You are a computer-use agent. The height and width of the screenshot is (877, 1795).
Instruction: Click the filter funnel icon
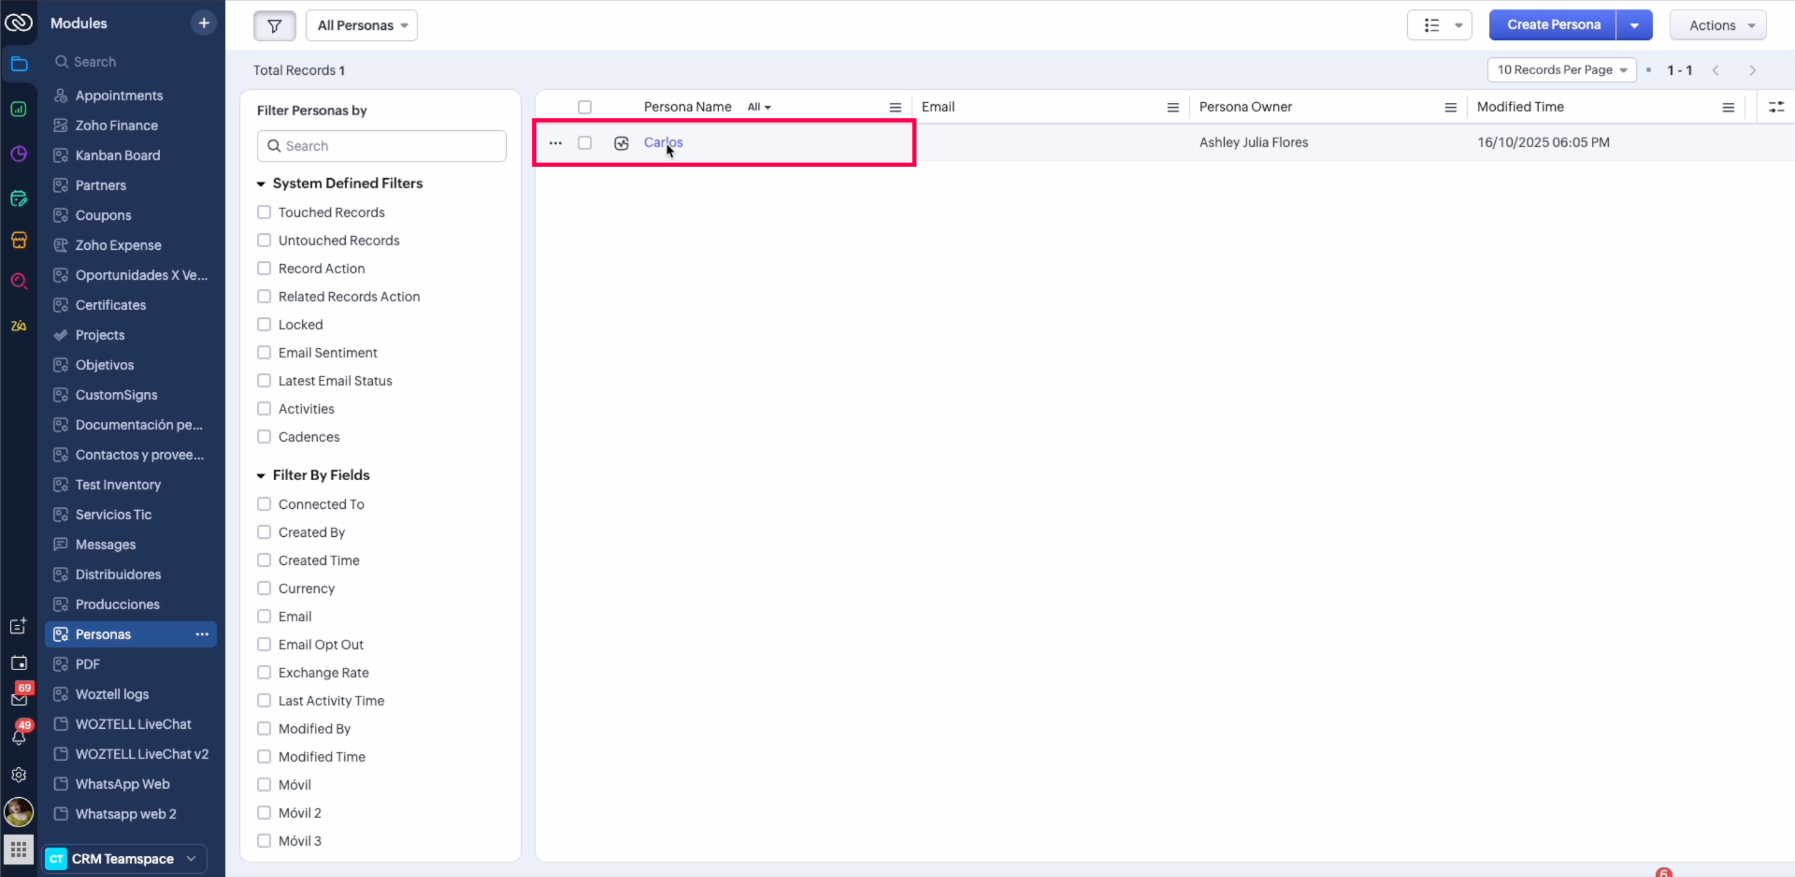274,26
